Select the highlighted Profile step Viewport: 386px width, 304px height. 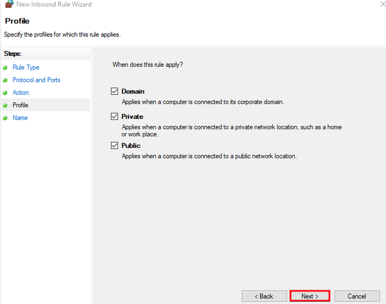(x=20, y=105)
